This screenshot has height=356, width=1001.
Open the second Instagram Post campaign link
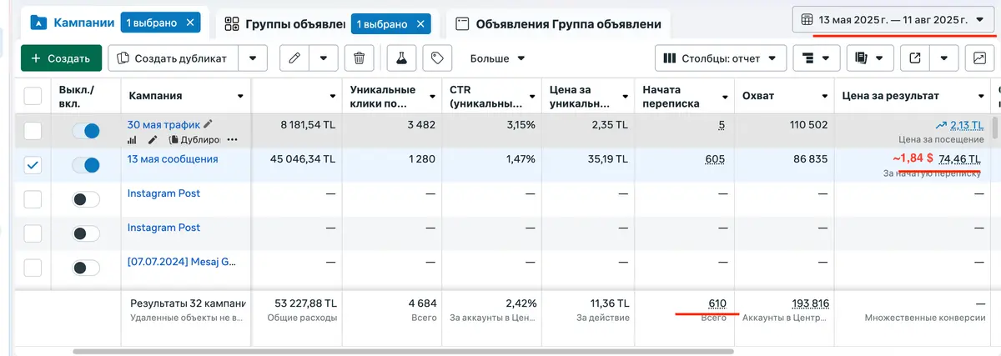[163, 227]
